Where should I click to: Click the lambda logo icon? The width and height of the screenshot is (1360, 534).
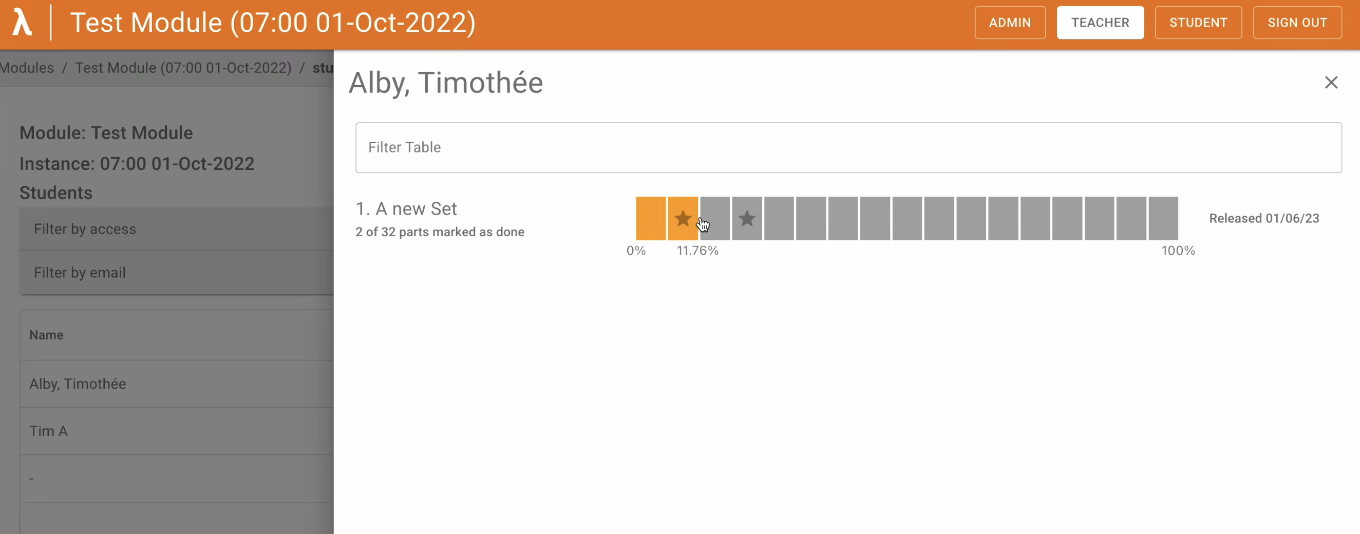[x=21, y=22]
